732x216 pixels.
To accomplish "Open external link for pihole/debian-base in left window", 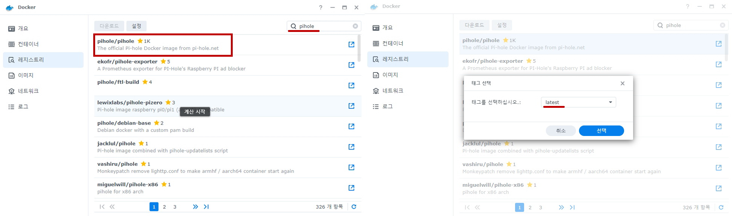I will coord(352,127).
